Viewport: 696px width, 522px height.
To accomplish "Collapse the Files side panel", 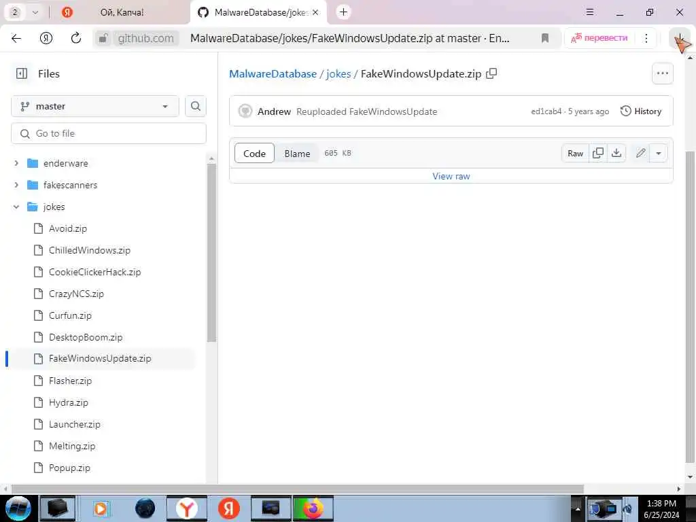I will pyautogui.click(x=22, y=73).
